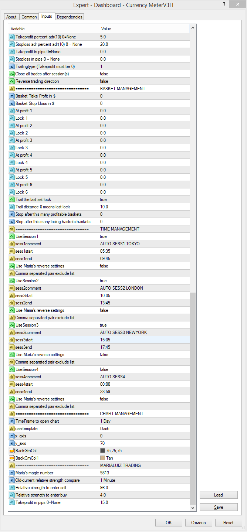Open the BackGrnCol1 Tan color dropdown
The image size is (247, 532).
[144, 458]
